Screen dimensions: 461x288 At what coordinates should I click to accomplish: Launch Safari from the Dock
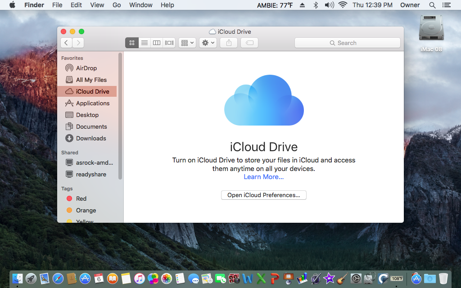pyautogui.click(x=58, y=278)
